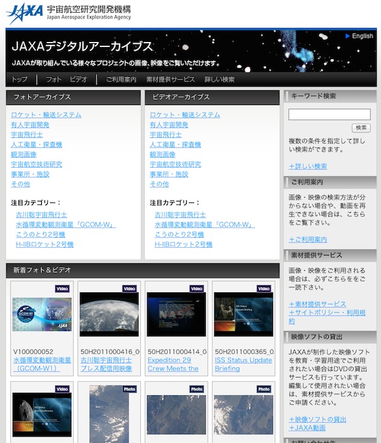Open 観測画像 in Video Archives
This screenshot has height=443, width=381.
(x=163, y=154)
